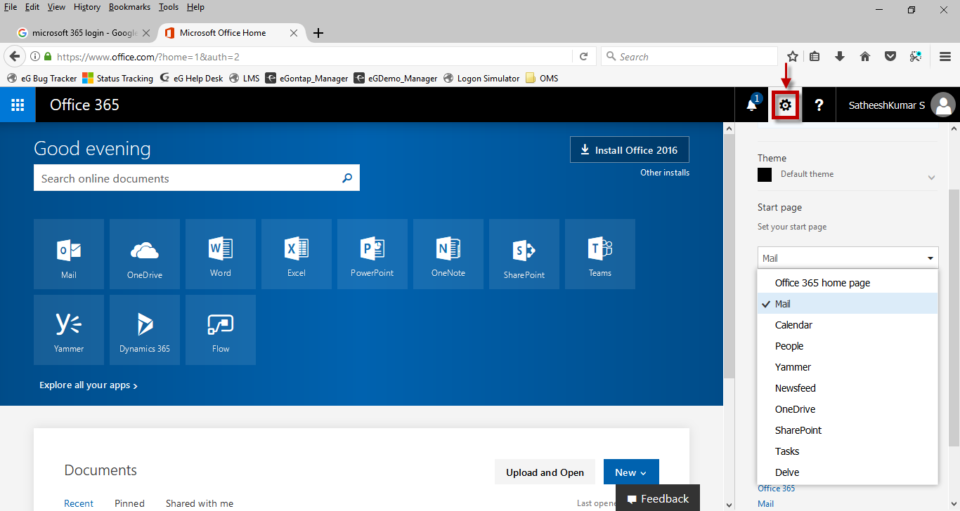Click Explore all your apps link
This screenshot has width=960, height=511.
tap(89, 385)
